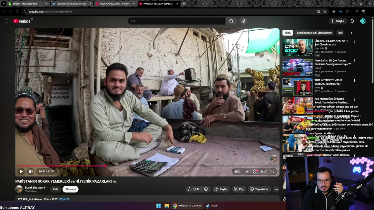Image resolution: width=374 pixels, height=210 pixels.
Task: Open Burak Durgun channel name
Action: pyautogui.click(x=34, y=188)
